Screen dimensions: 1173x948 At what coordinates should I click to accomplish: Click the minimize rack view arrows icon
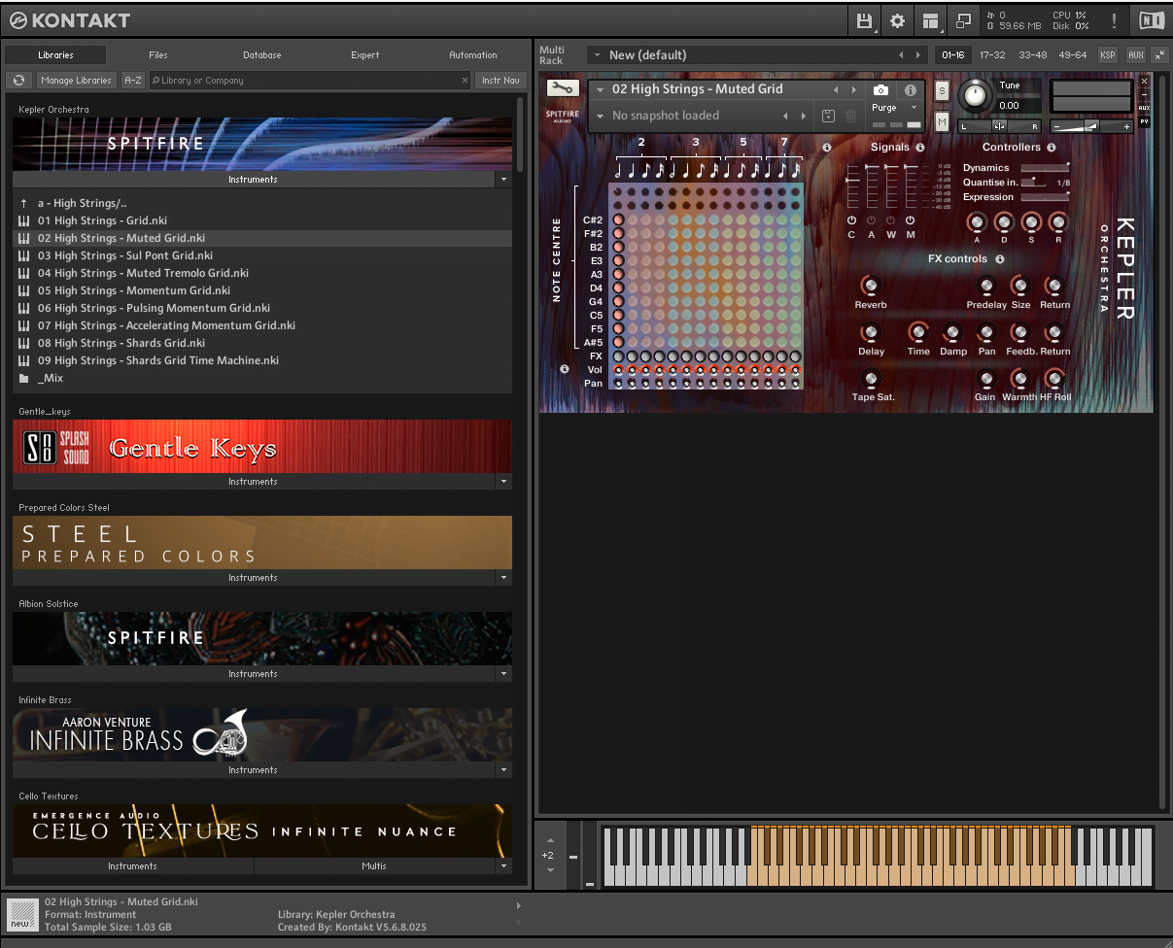point(1161,55)
